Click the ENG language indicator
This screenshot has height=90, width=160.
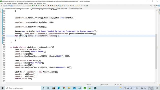(x=145, y=88)
